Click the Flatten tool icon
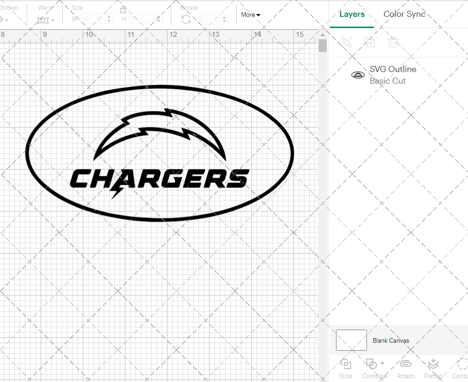468x382 pixels. 433,364
